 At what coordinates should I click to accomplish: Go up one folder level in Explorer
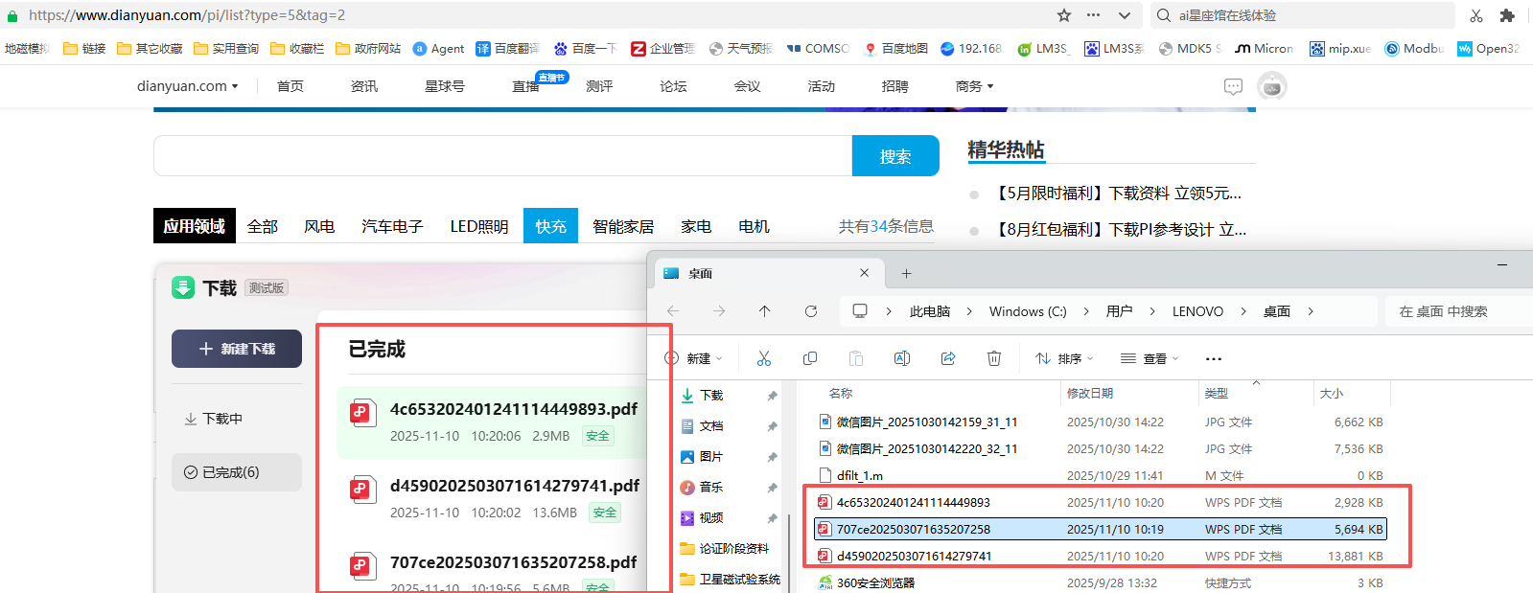764,311
